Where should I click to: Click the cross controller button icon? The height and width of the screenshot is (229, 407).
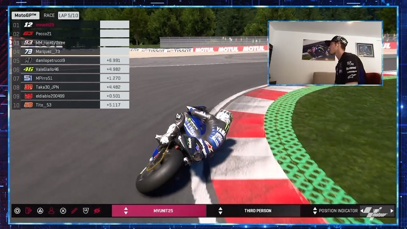coord(63,211)
